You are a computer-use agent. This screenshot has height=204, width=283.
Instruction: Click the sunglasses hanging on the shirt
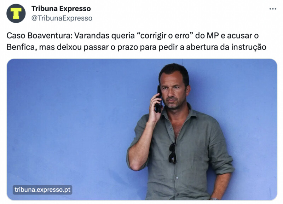pos(172,153)
